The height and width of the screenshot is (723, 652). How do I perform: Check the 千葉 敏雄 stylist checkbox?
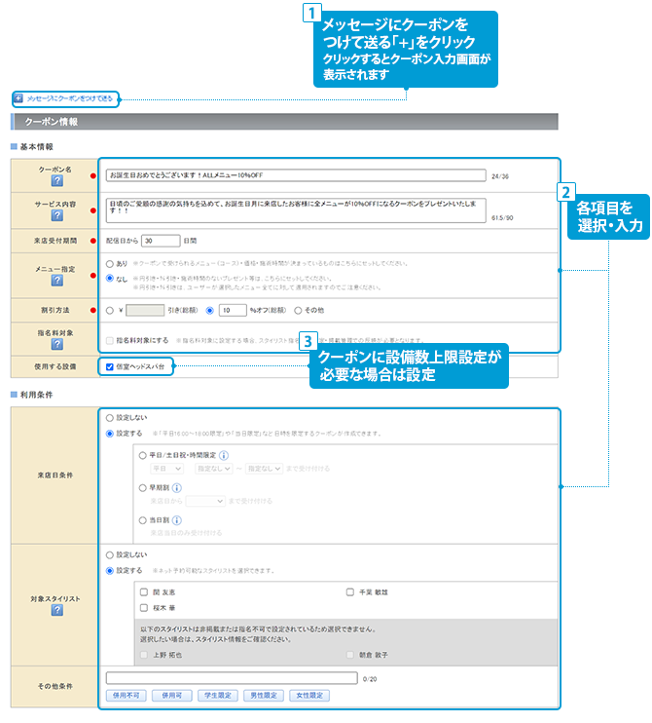point(350,591)
